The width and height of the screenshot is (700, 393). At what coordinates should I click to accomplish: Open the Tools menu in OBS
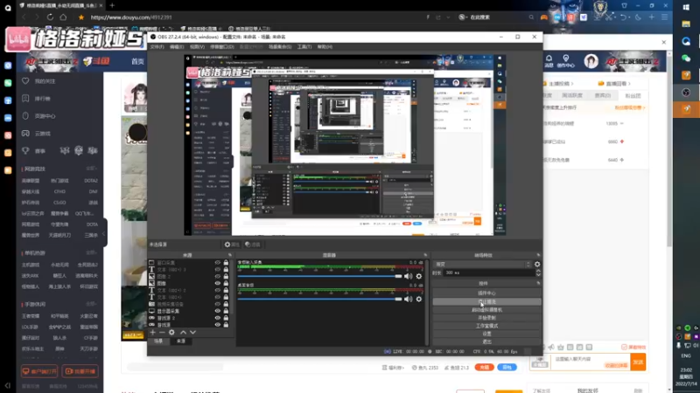coord(304,47)
